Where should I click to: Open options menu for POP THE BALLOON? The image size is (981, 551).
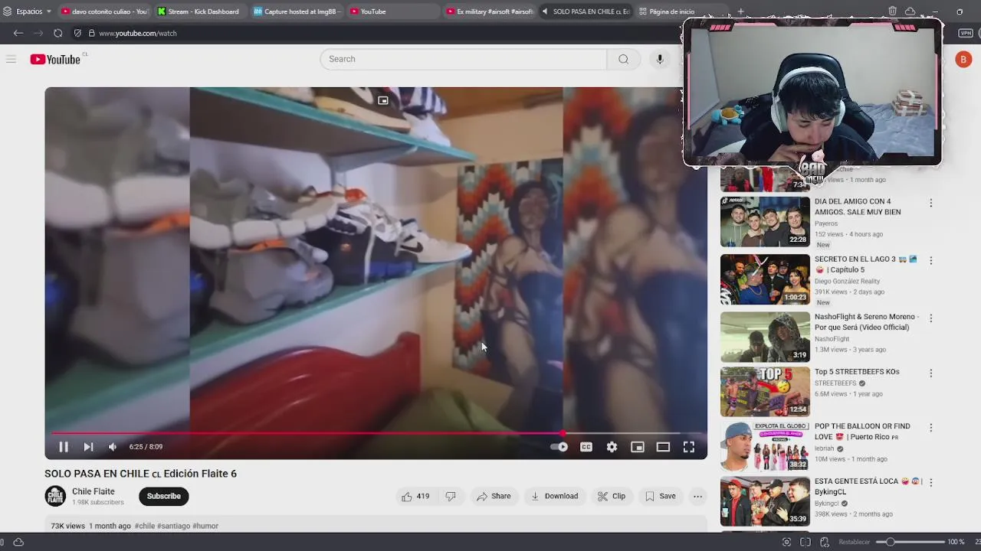click(930, 428)
